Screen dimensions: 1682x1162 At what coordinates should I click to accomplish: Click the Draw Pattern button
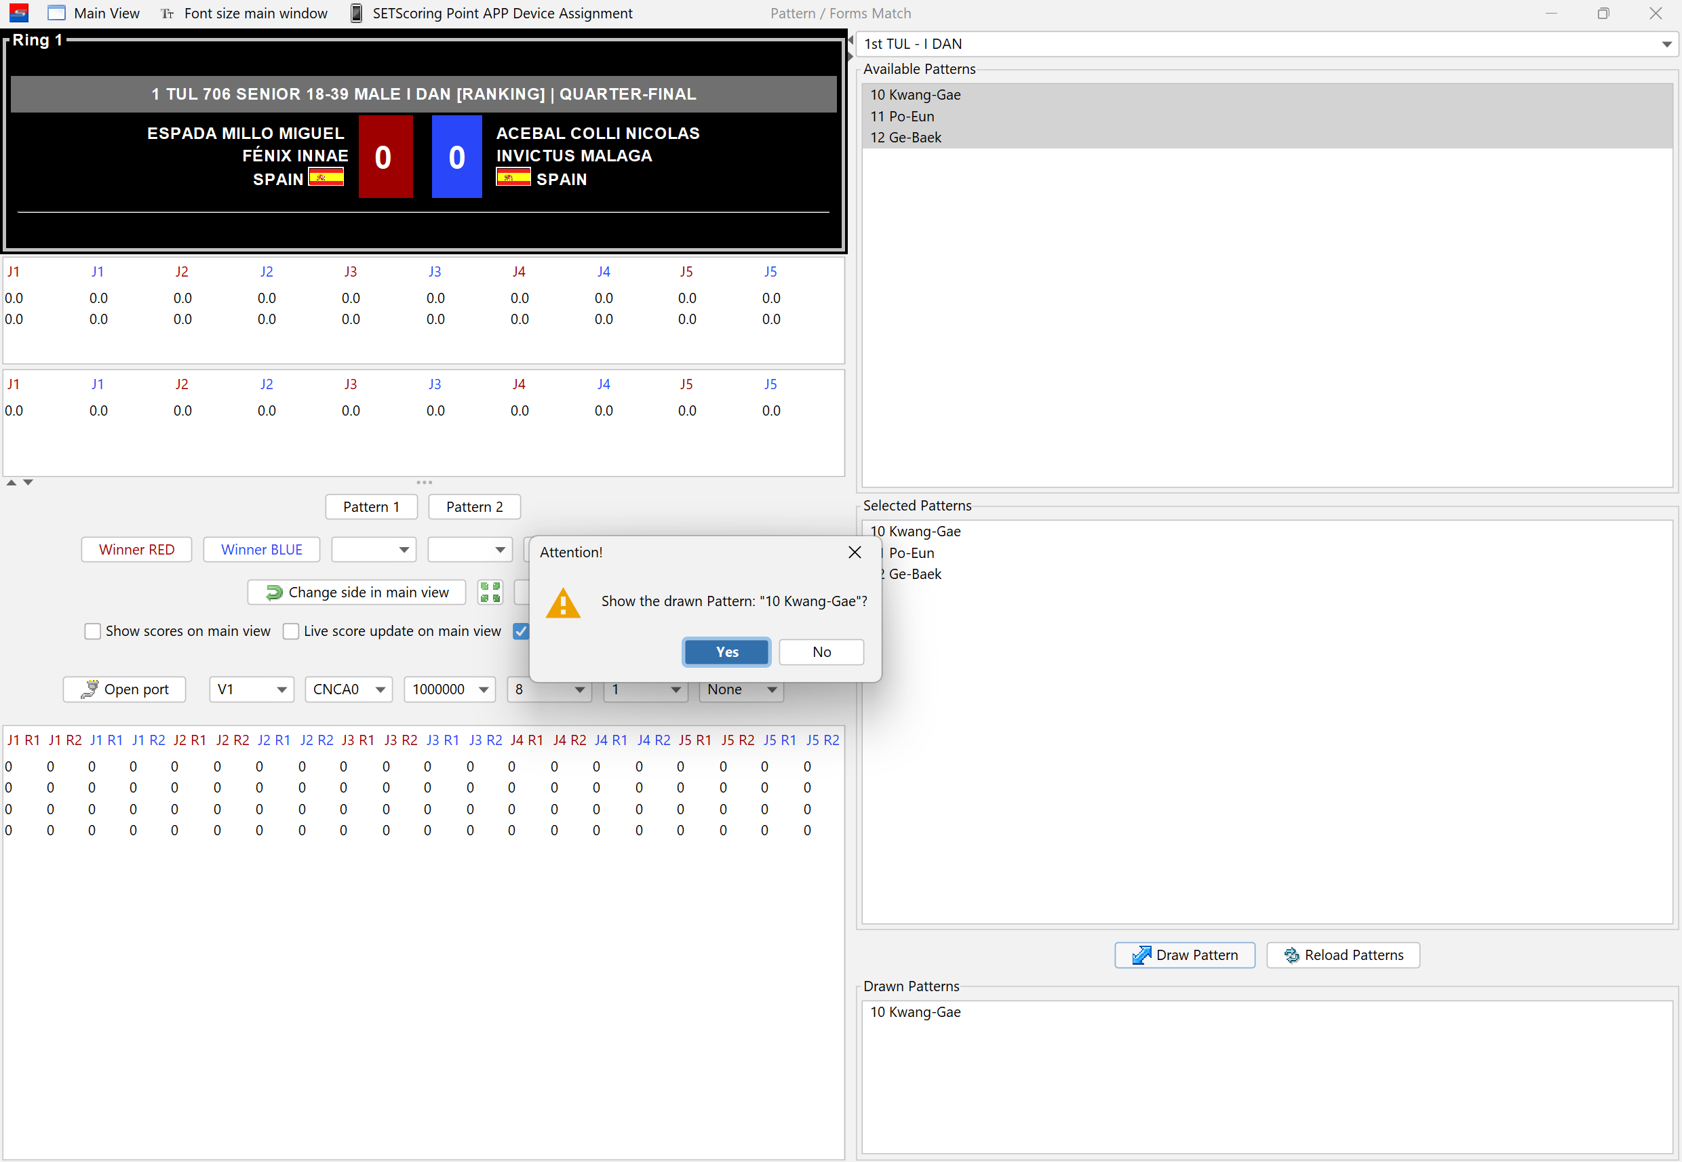coord(1185,955)
